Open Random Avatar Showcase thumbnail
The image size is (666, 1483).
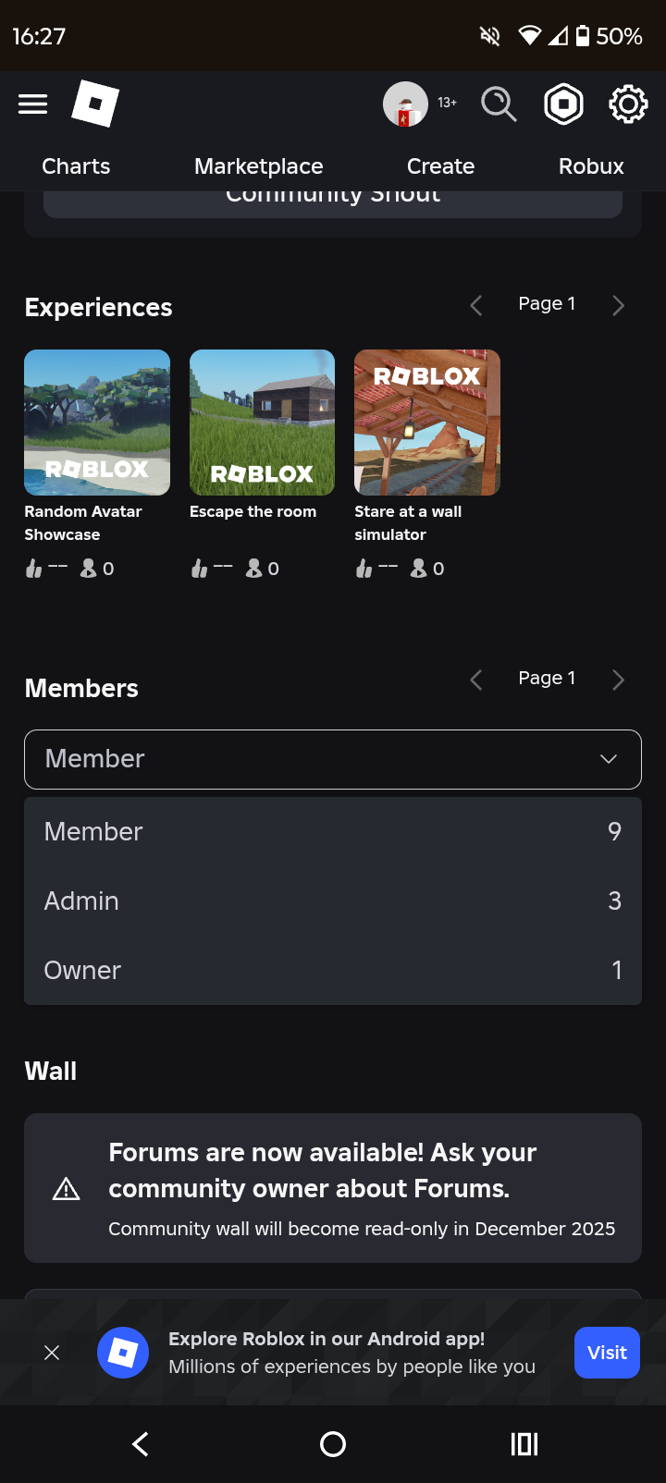pos(97,423)
